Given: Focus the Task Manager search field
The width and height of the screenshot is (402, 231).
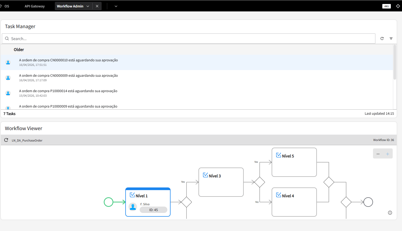Looking at the screenshot, I should [189, 38].
